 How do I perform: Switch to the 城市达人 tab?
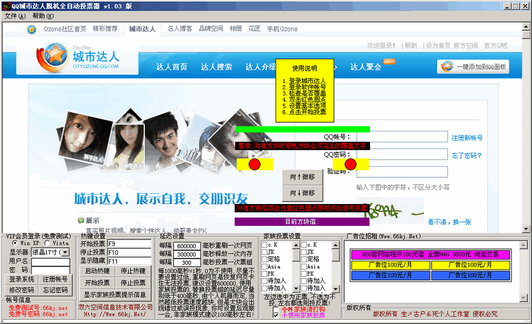[142, 29]
